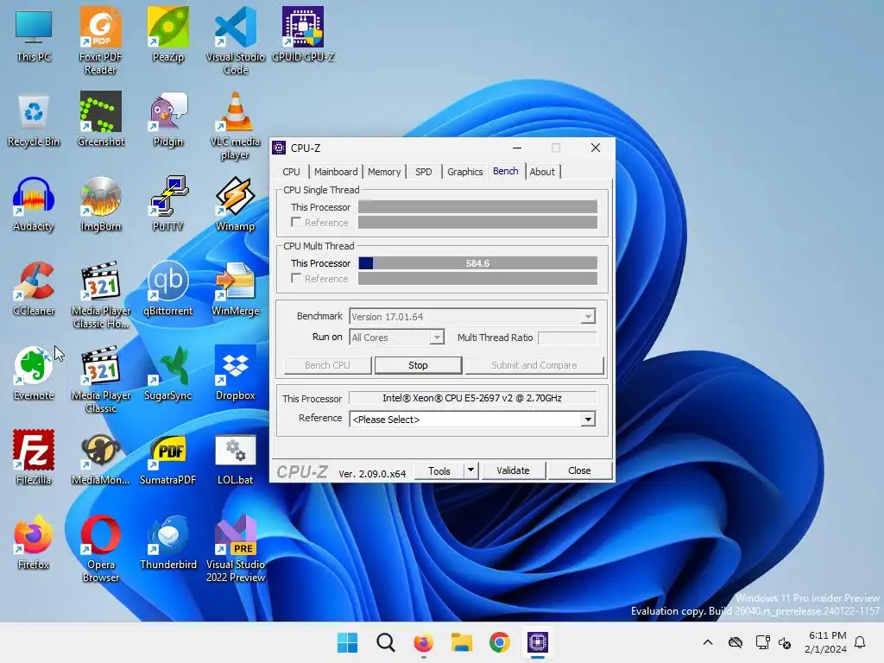Select the PuTTY desktop icon

(x=168, y=205)
